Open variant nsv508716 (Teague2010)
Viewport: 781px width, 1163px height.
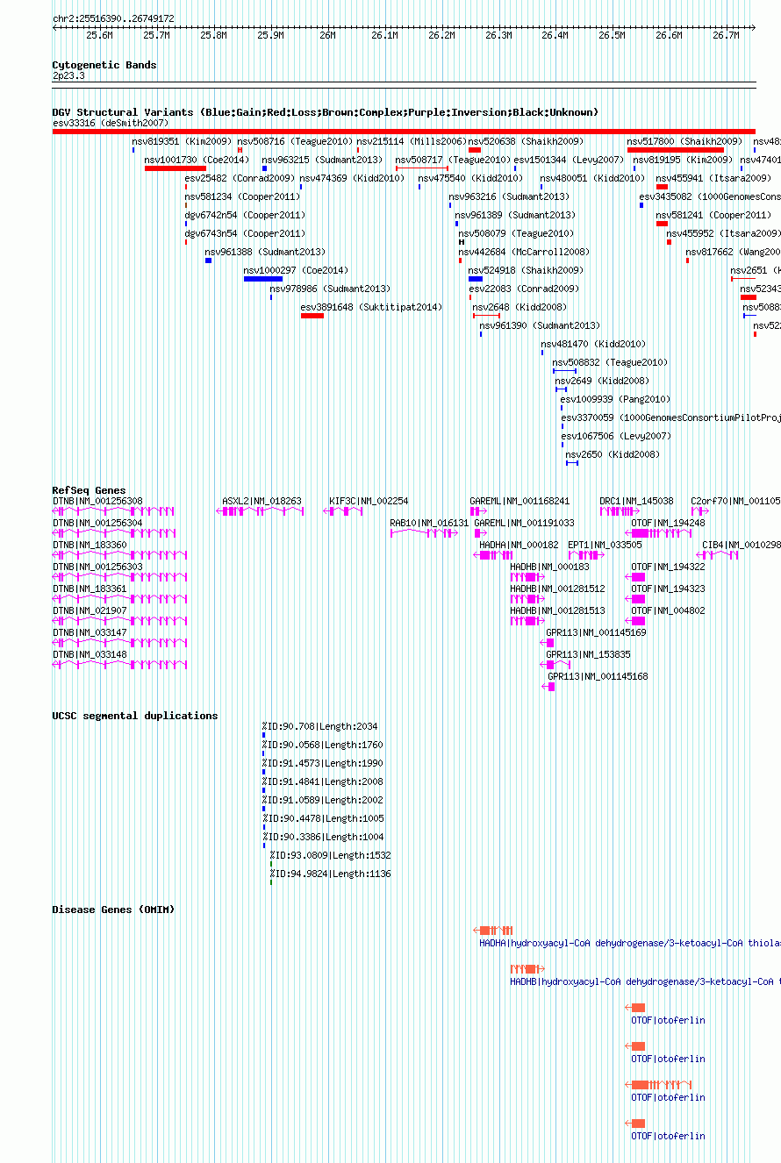coord(295,141)
